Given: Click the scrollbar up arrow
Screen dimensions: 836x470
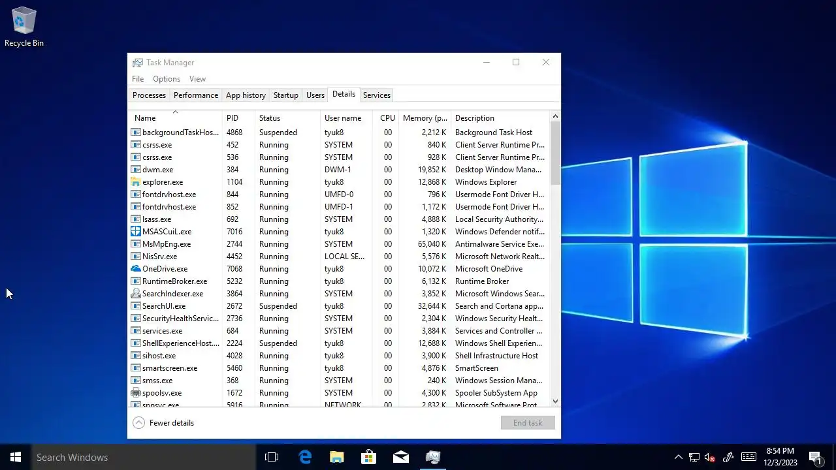Looking at the screenshot, I should point(555,117).
